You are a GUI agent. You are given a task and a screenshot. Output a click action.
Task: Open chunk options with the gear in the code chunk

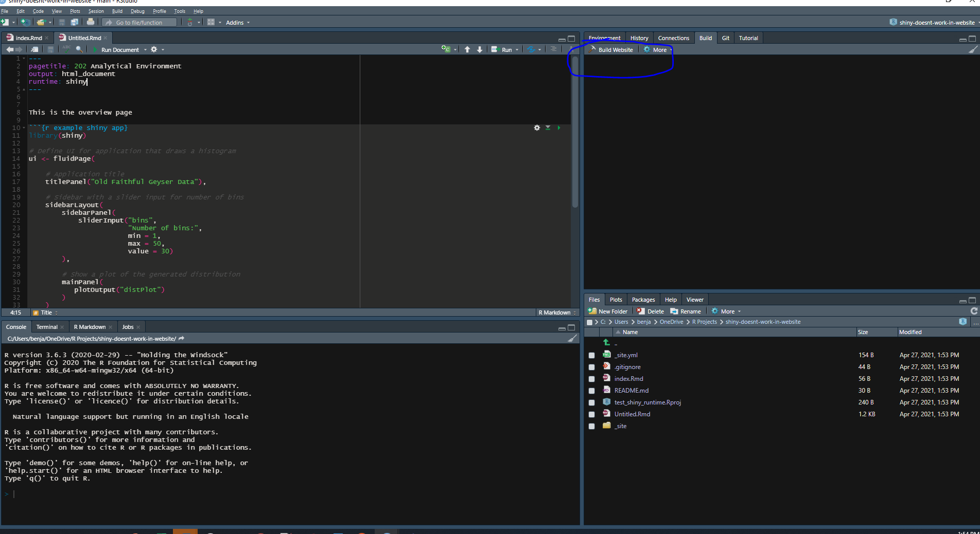(537, 127)
